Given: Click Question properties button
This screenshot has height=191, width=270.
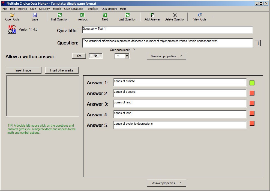Looking at the screenshot, I should pos(166,56).
